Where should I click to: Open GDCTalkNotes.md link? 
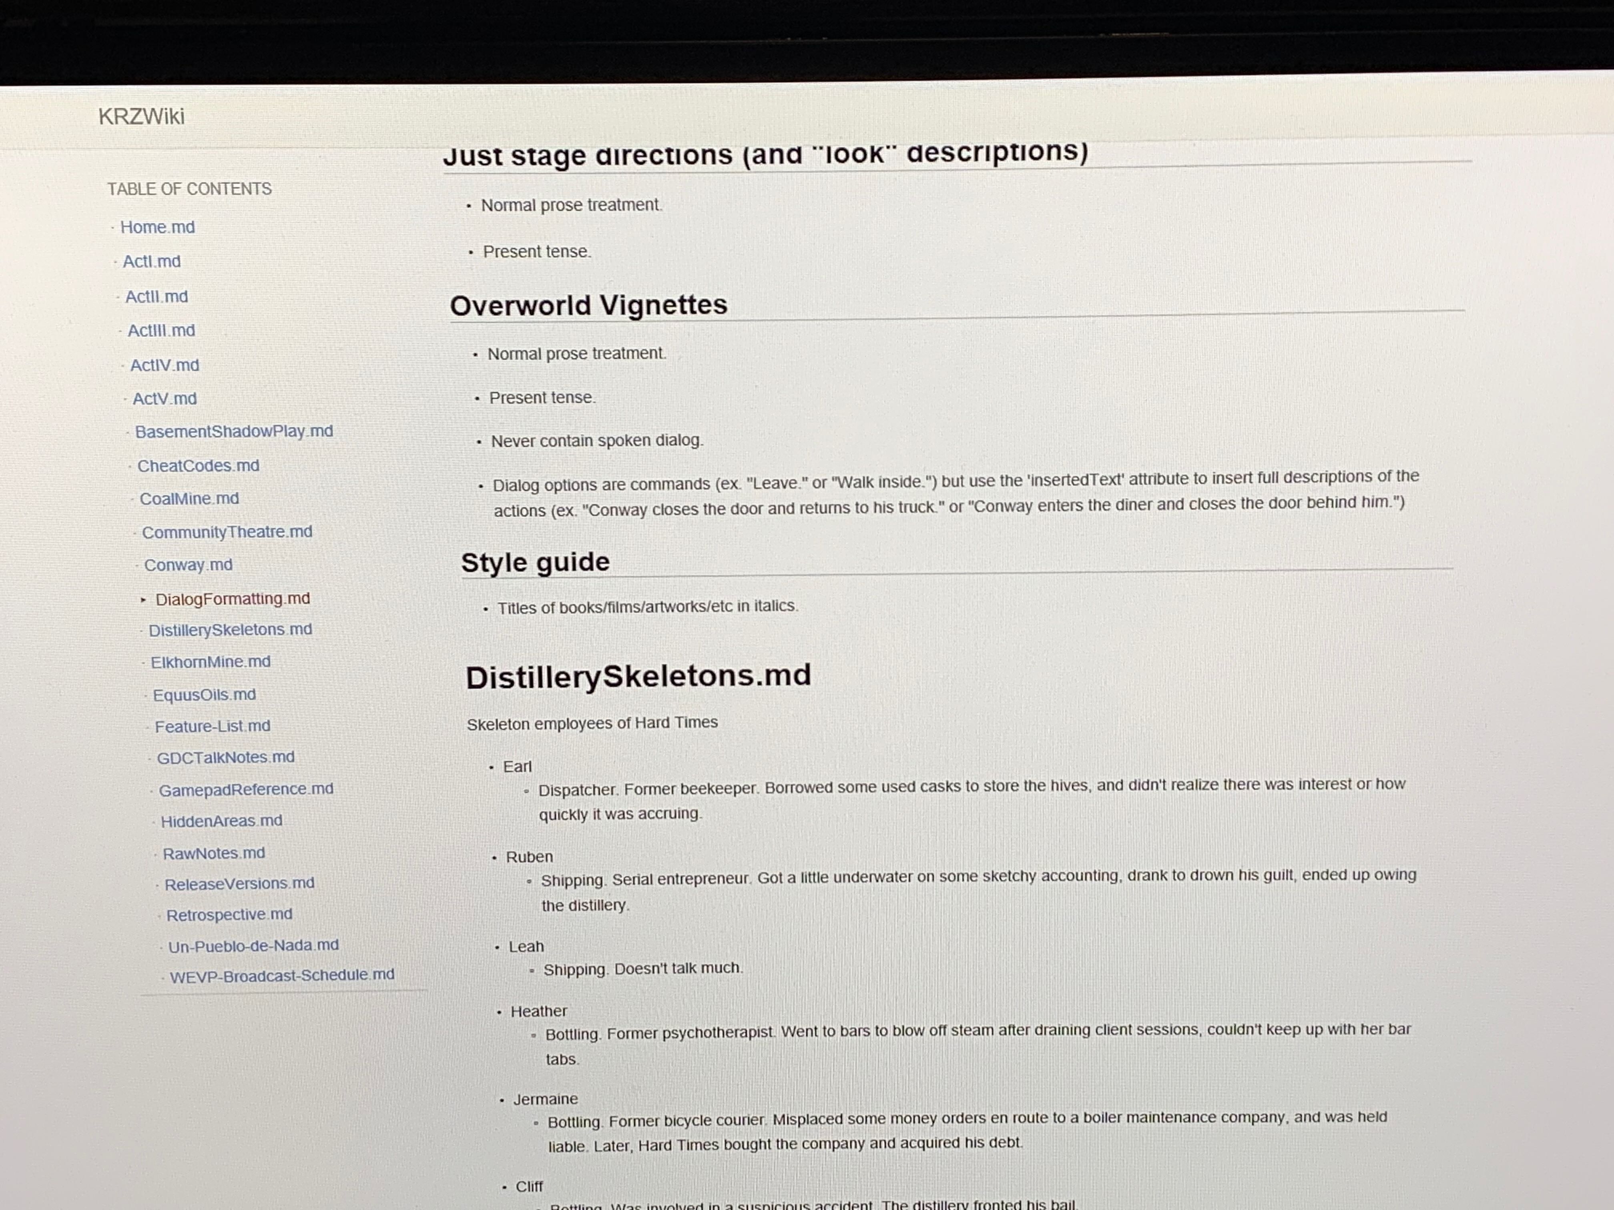pos(225,758)
